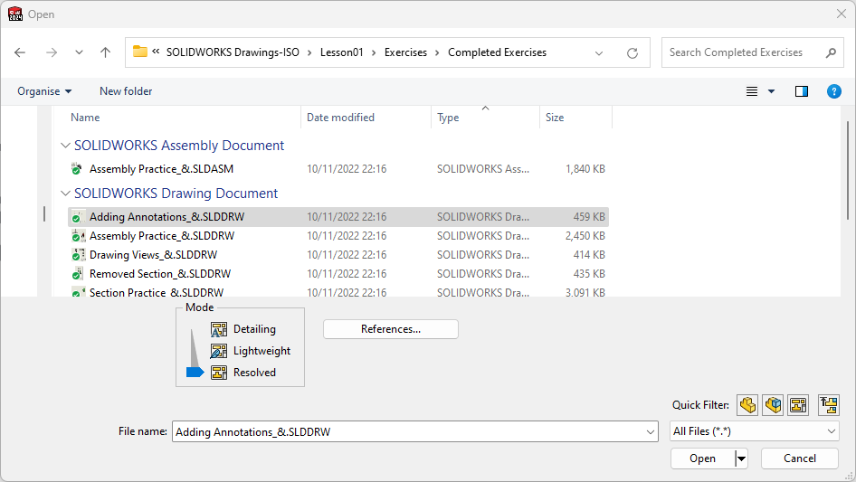Choose the Detailing mode label

click(x=254, y=329)
